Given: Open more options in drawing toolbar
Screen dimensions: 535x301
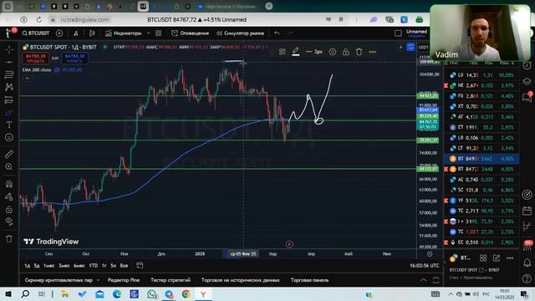Looking at the screenshot, I should 373,52.
